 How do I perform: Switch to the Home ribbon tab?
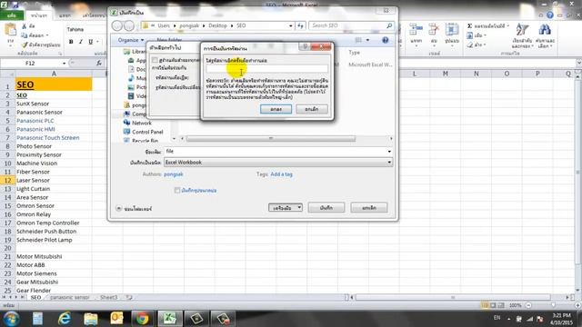[38, 15]
